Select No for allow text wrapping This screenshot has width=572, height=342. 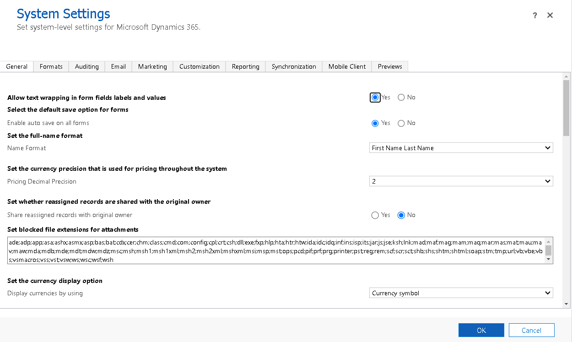pos(401,98)
